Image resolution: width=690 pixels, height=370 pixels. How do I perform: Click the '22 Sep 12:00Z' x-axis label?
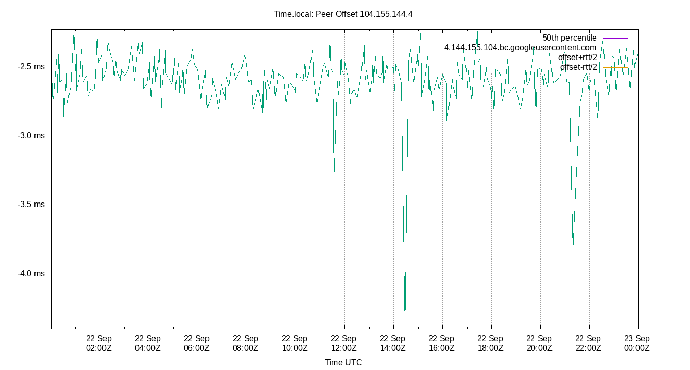point(343,343)
